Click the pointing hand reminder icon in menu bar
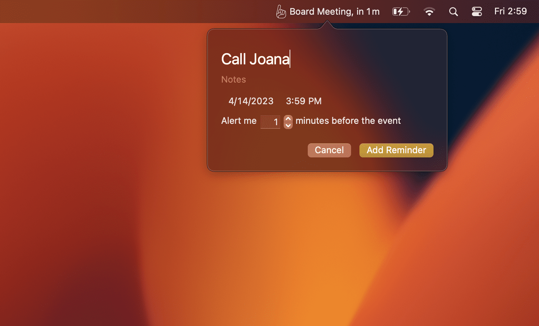 [x=281, y=12]
